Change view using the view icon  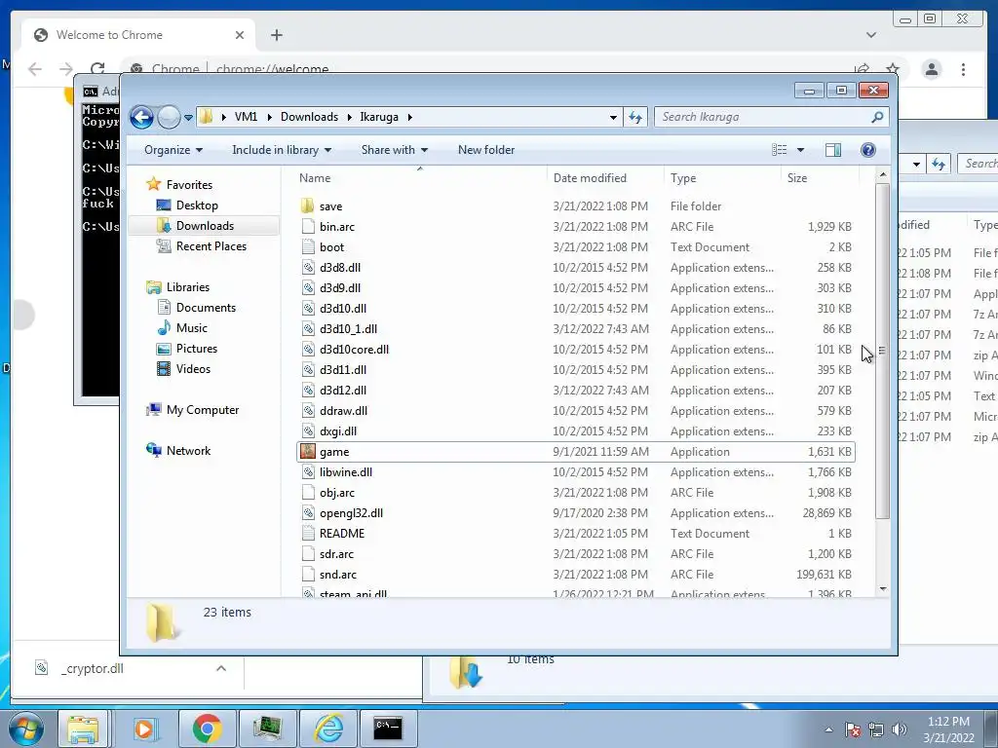point(779,150)
